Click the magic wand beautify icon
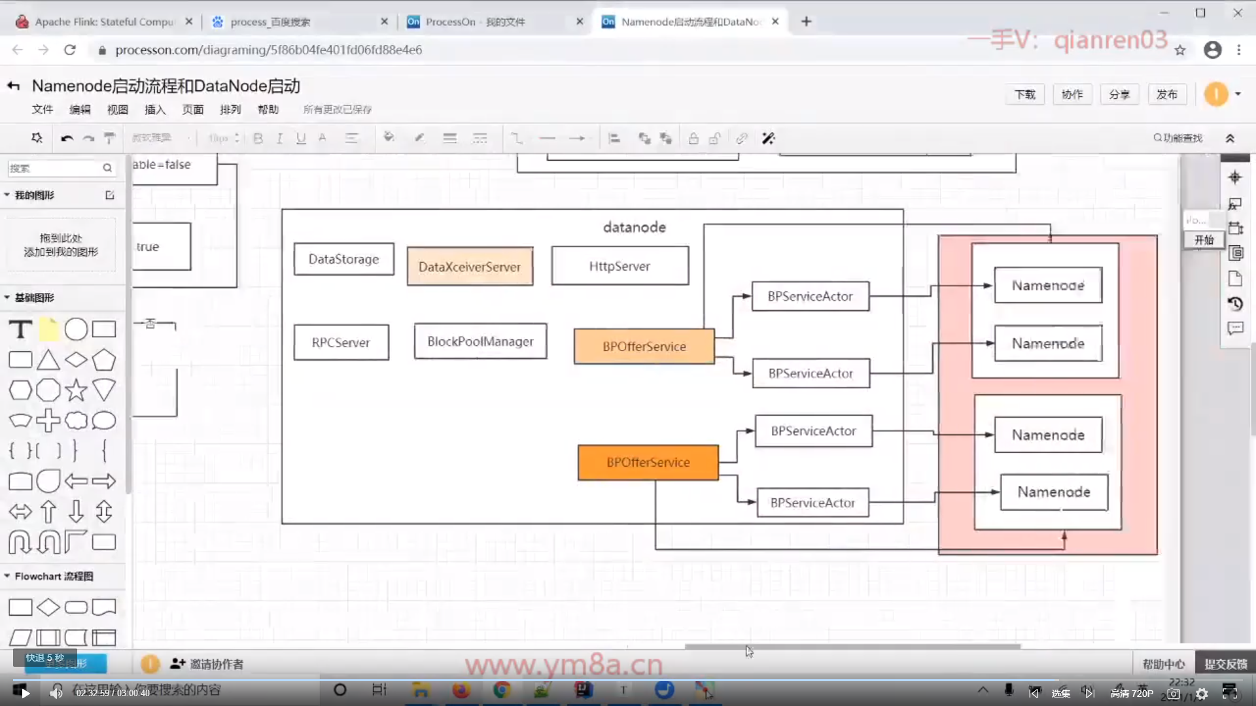Viewport: 1256px width, 706px height. (x=768, y=138)
